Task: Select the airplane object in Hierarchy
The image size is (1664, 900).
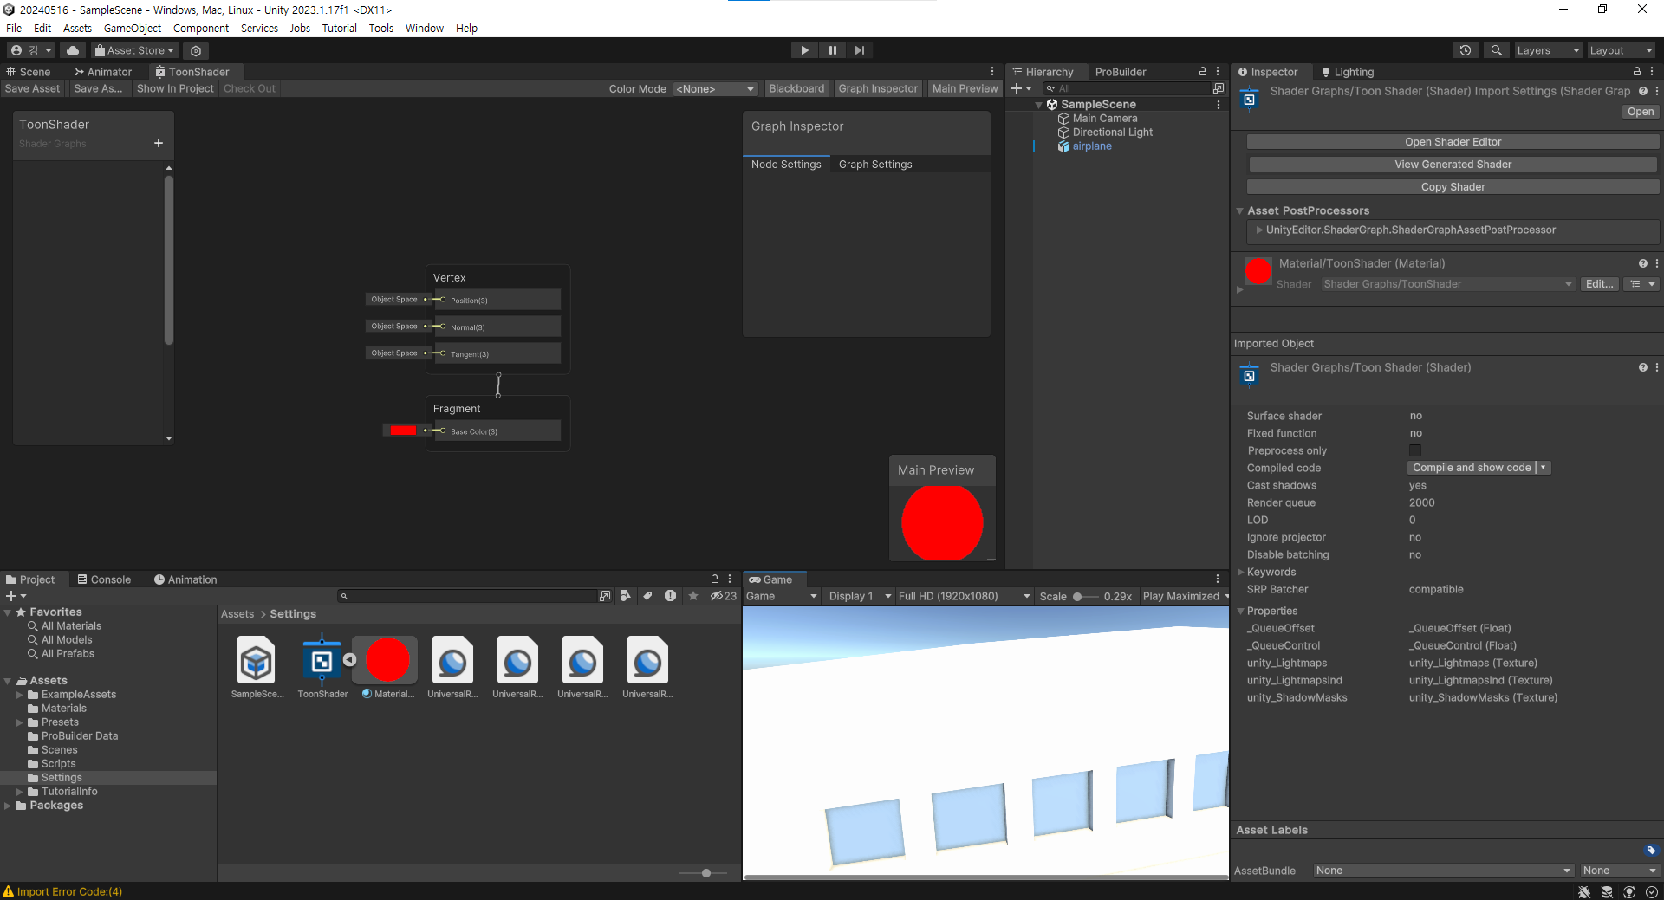Action: [1092, 146]
